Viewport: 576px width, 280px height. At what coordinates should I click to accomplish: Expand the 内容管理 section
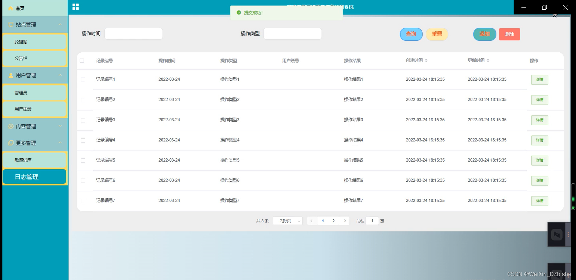[60, 126]
